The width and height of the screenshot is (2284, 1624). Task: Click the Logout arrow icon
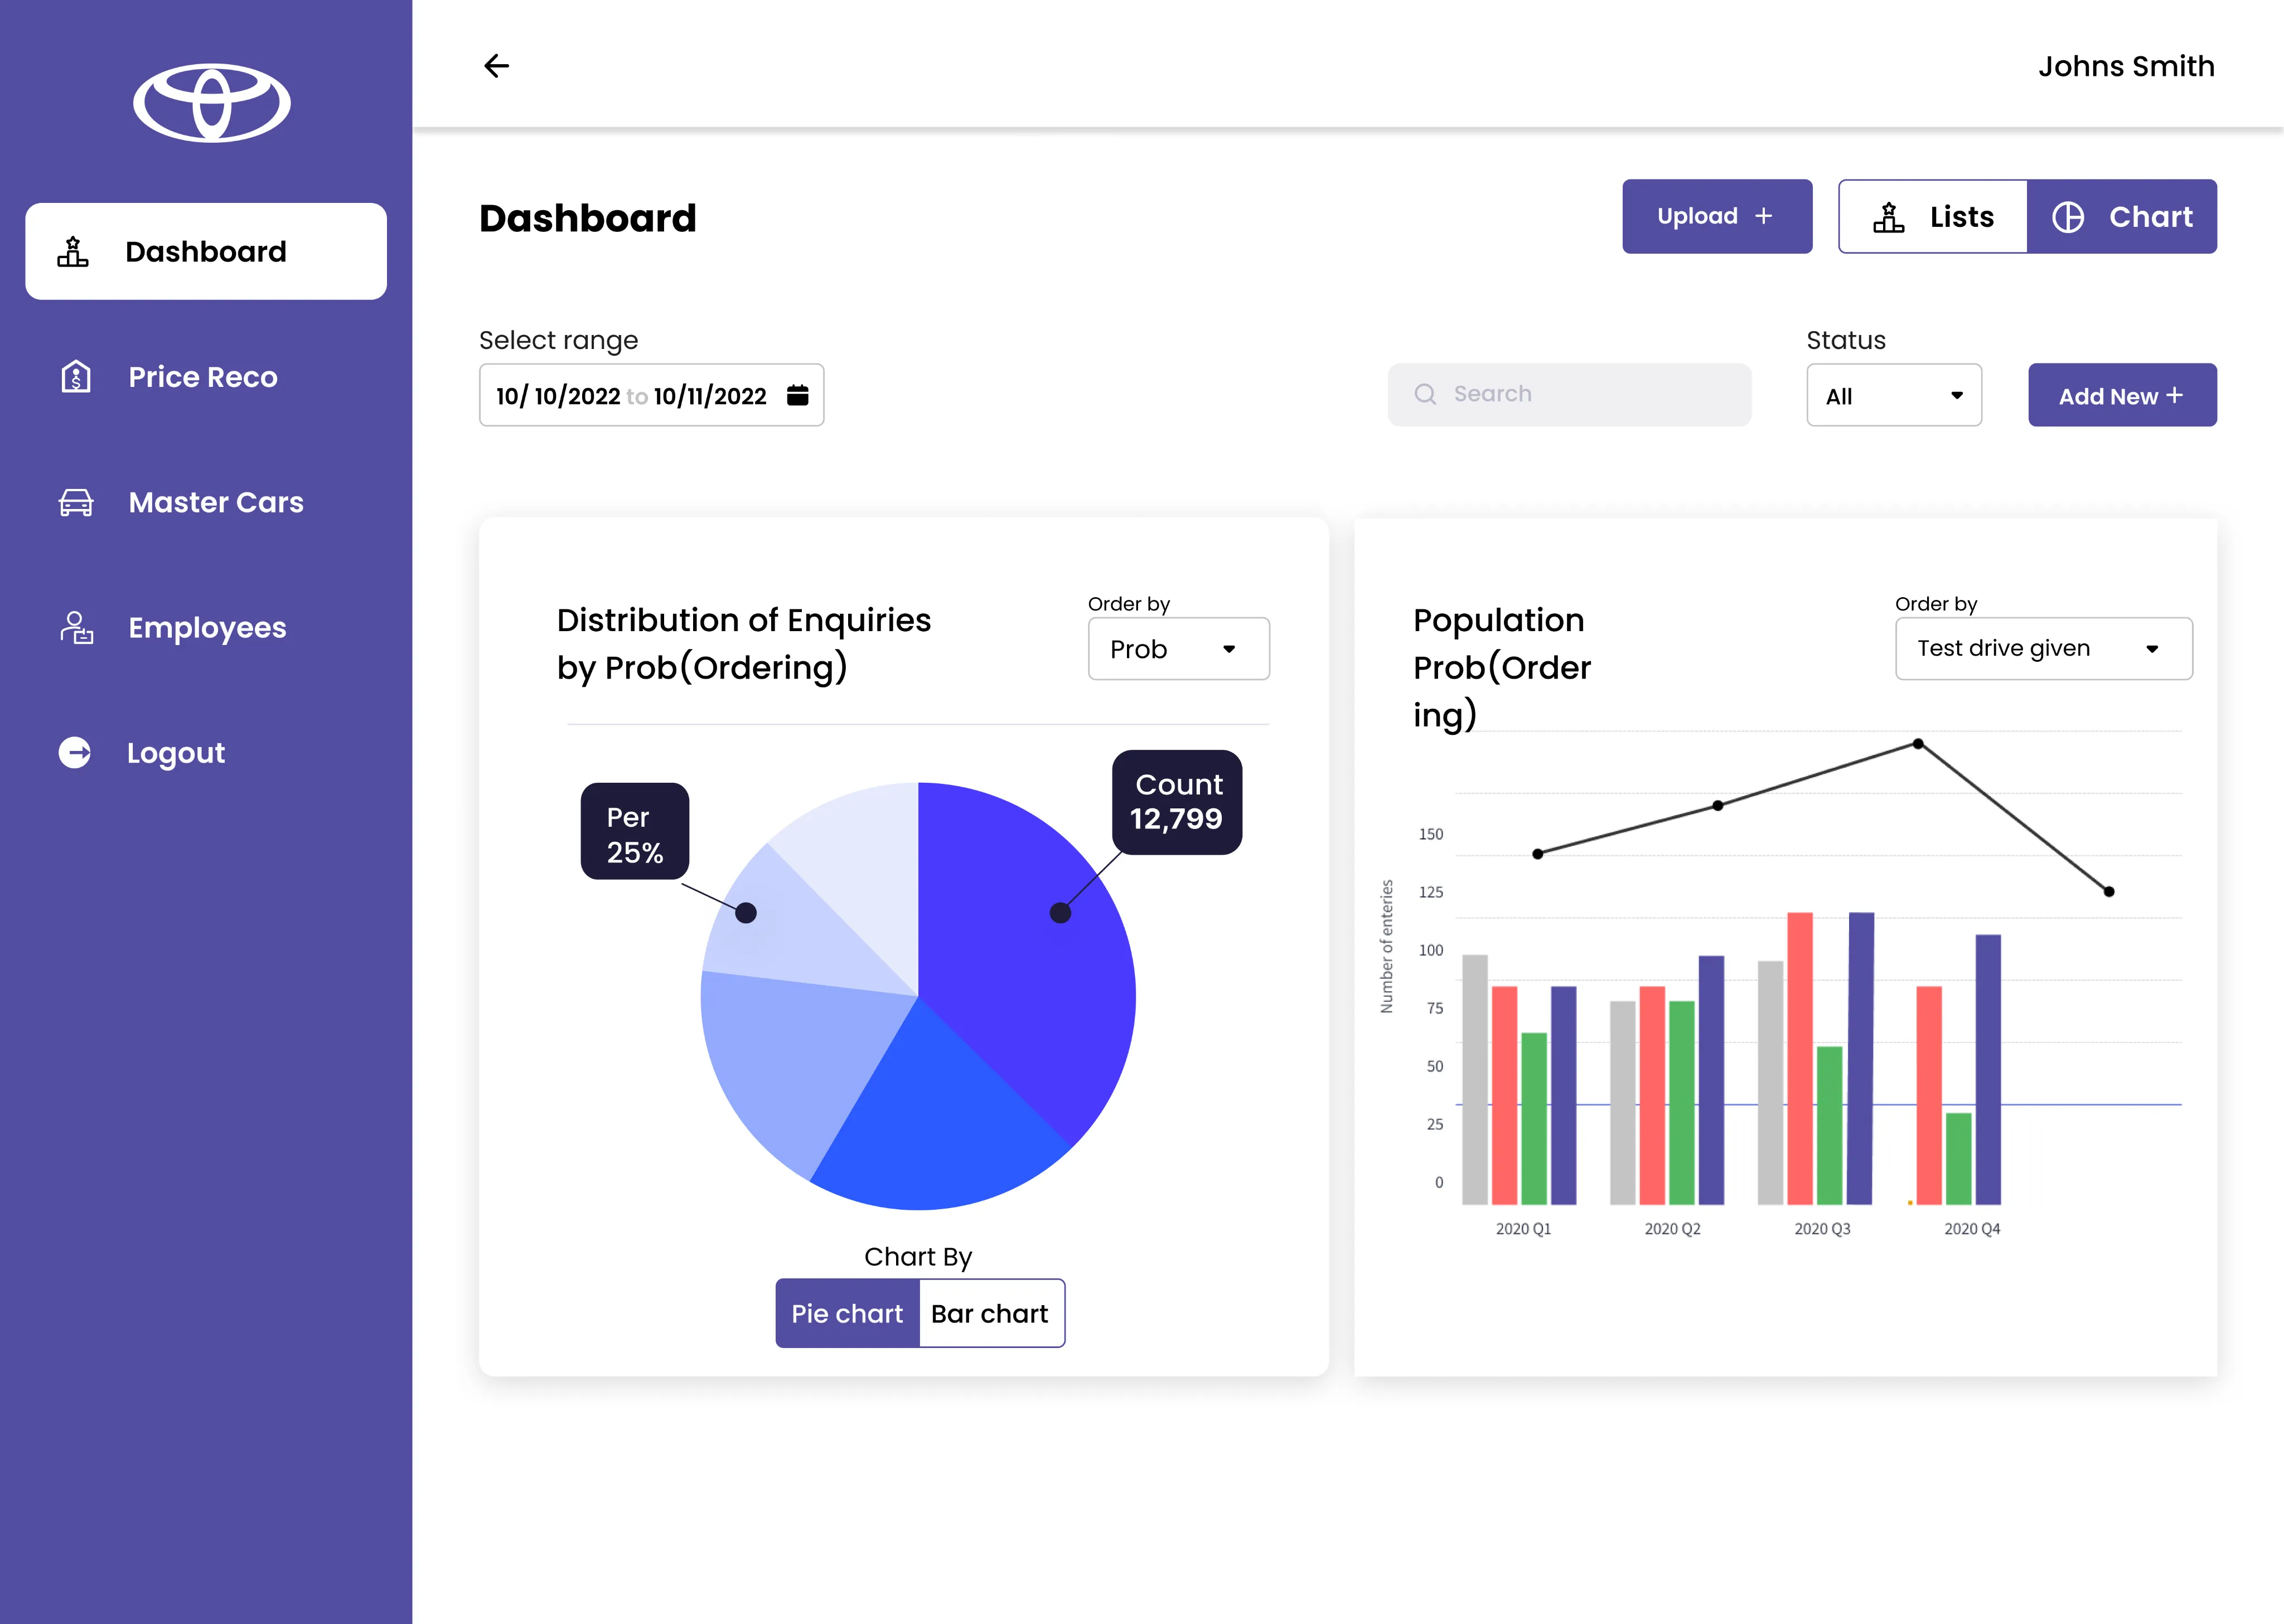click(x=75, y=752)
